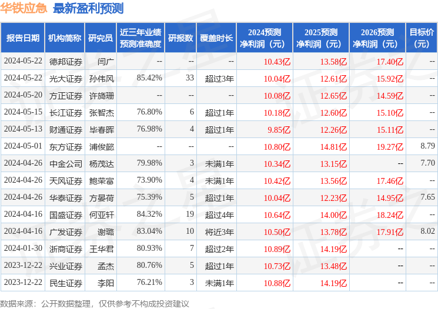Click the 覆盖时长 column header
This screenshot has width=438, height=309.
pyautogui.click(x=216, y=38)
